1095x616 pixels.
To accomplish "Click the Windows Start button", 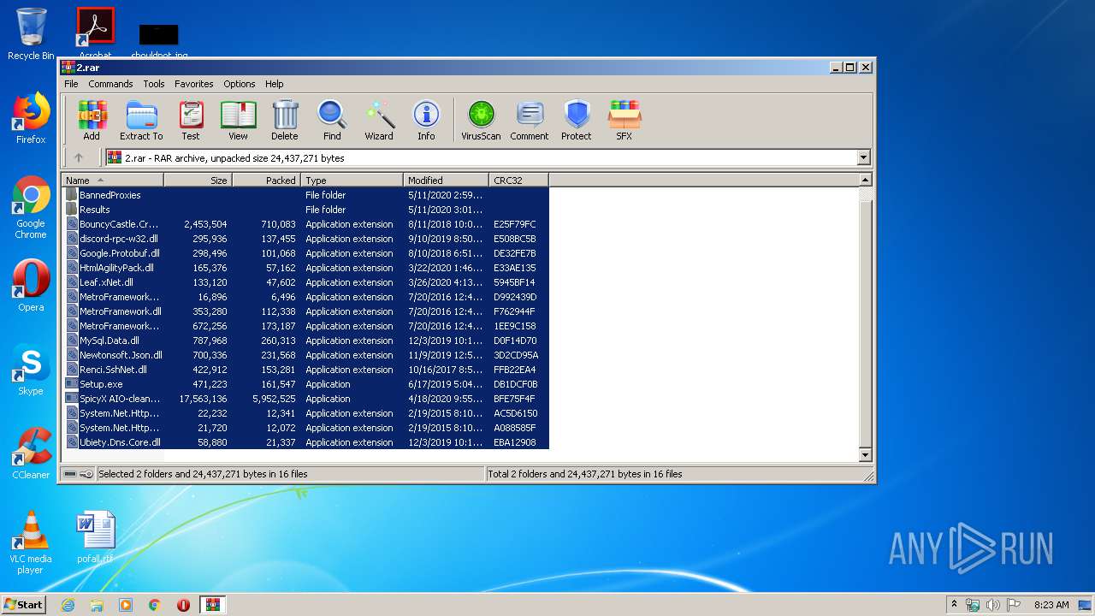I will pyautogui.click(x=23, y=604).
